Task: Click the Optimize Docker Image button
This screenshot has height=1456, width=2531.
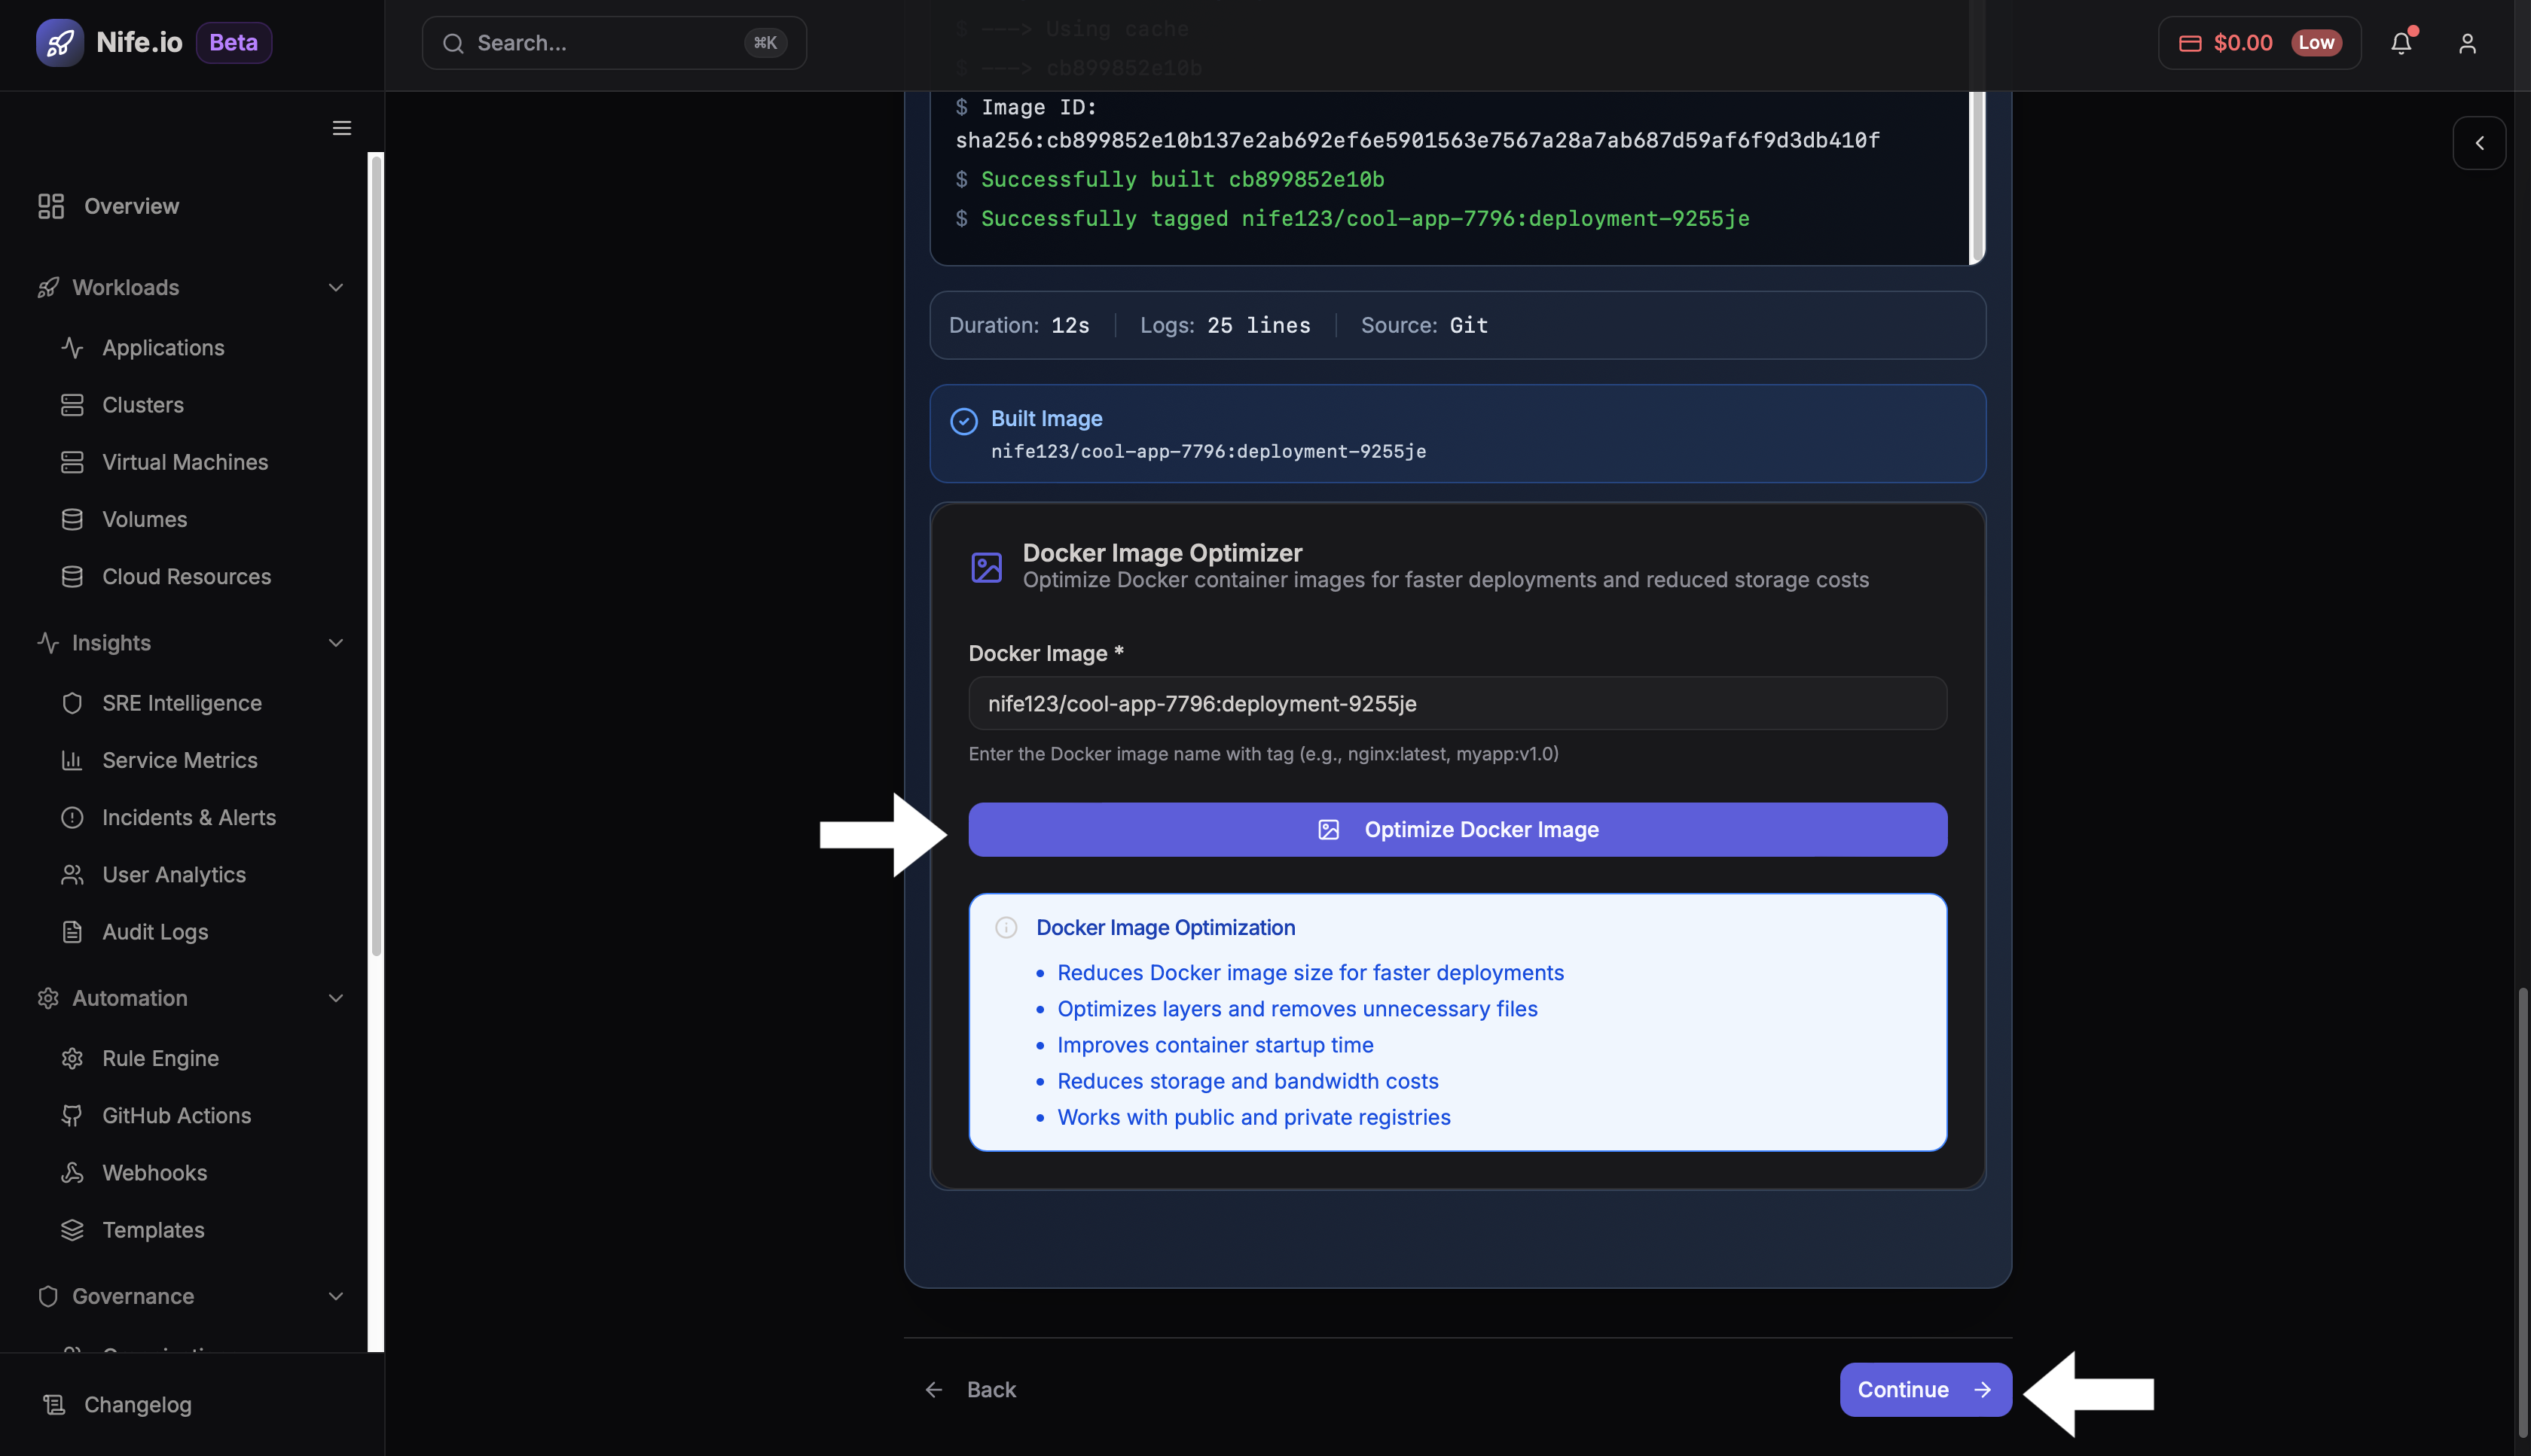Action: coord(1457,829)
